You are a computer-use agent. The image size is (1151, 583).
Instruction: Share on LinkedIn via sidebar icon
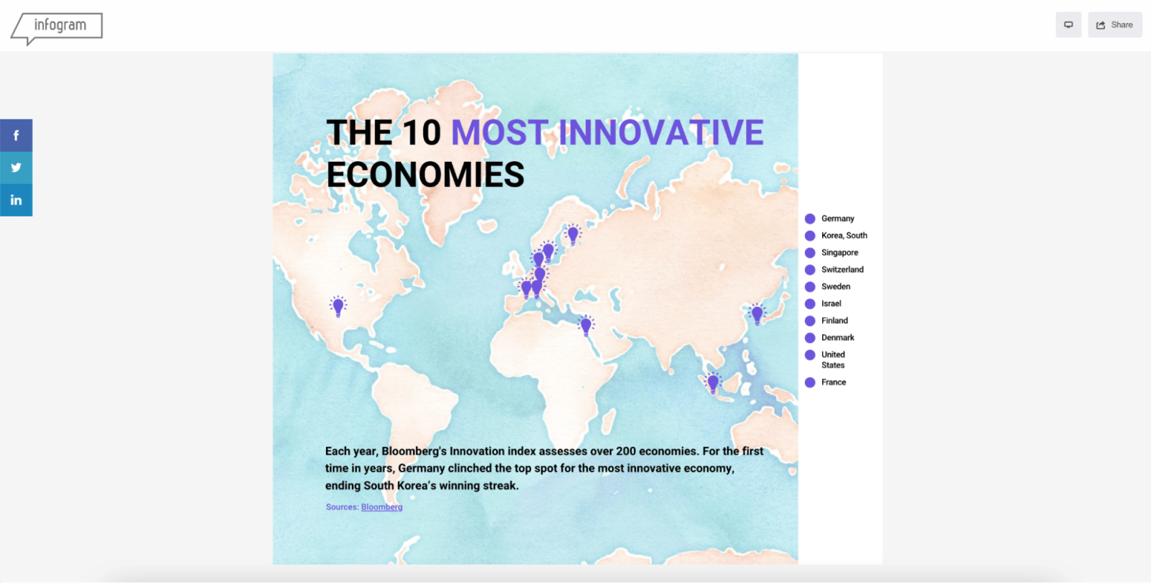pos(16,200)
